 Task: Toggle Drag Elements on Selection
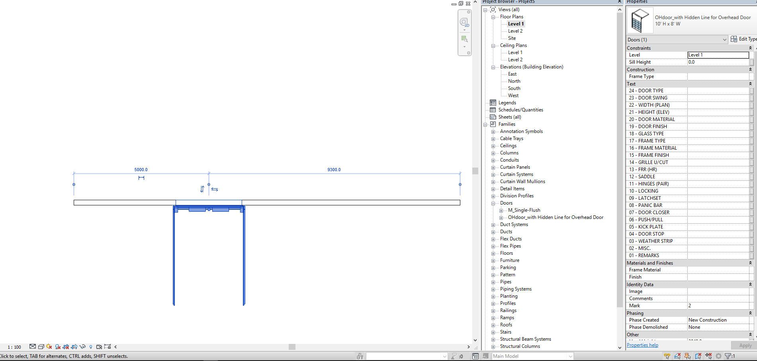pyautogui.click(x=709, y=356)
